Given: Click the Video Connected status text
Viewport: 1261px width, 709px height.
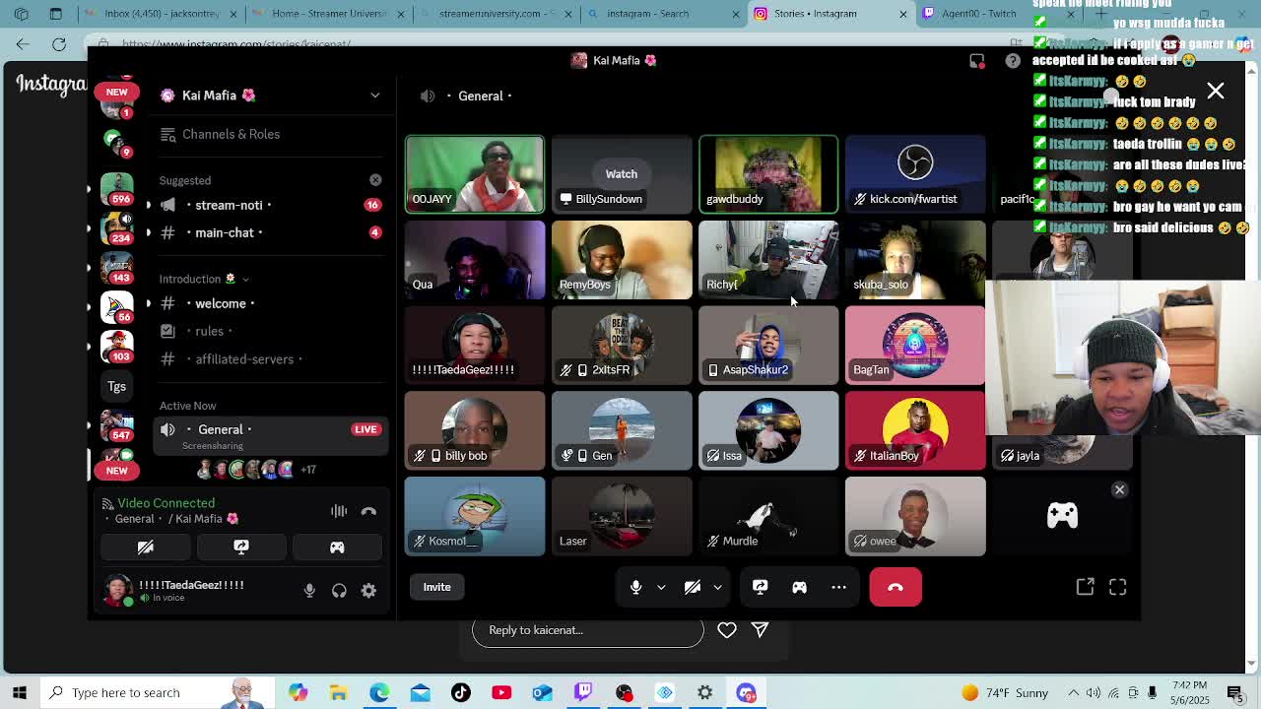Looking at the screenshot, I should (x=166, y=503).
